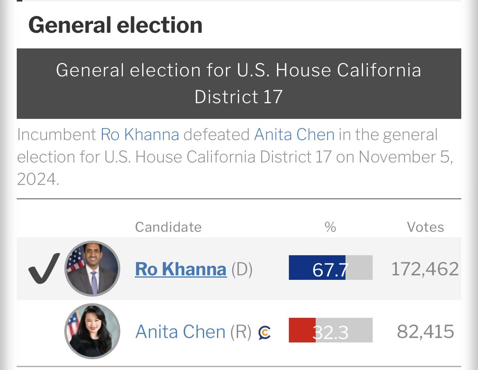Follow the Ro Khanna link in the summary sentence
The width and height of the screenshot is (478, 370).
click(x=140, y=135)
